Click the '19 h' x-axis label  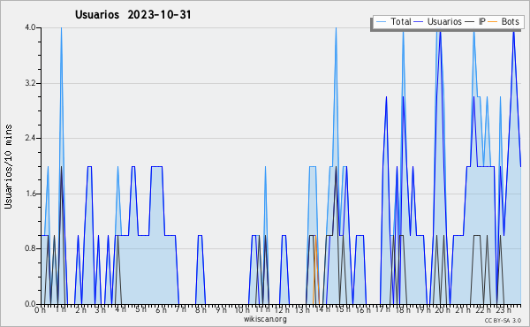click(423, 310)
